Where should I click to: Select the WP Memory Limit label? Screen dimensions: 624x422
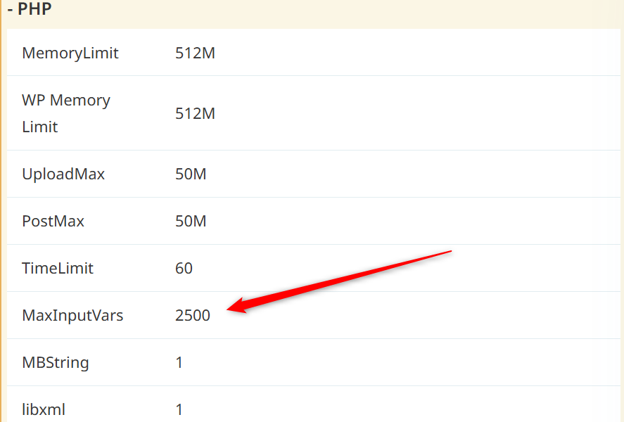(x=66, y=113)
